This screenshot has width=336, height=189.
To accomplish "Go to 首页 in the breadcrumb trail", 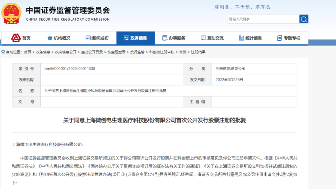I will point(27,52).
